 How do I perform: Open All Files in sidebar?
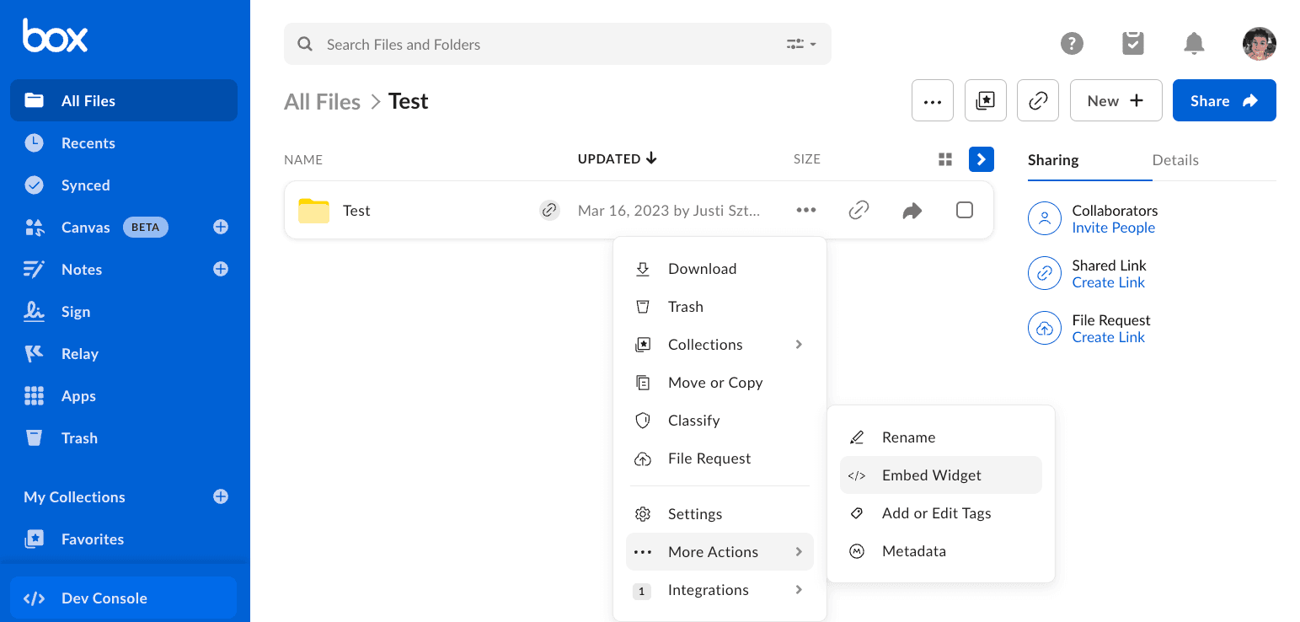click(124, 100)
